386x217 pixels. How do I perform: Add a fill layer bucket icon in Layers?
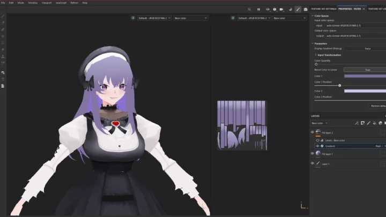(374, 123)
